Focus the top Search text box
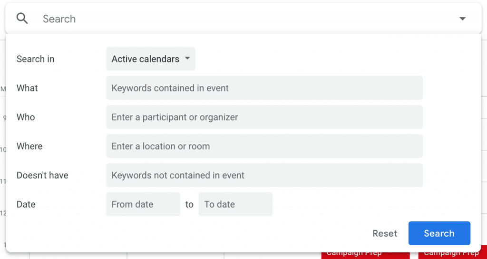The height and width of the screenshot is (259, 487). 238,19
